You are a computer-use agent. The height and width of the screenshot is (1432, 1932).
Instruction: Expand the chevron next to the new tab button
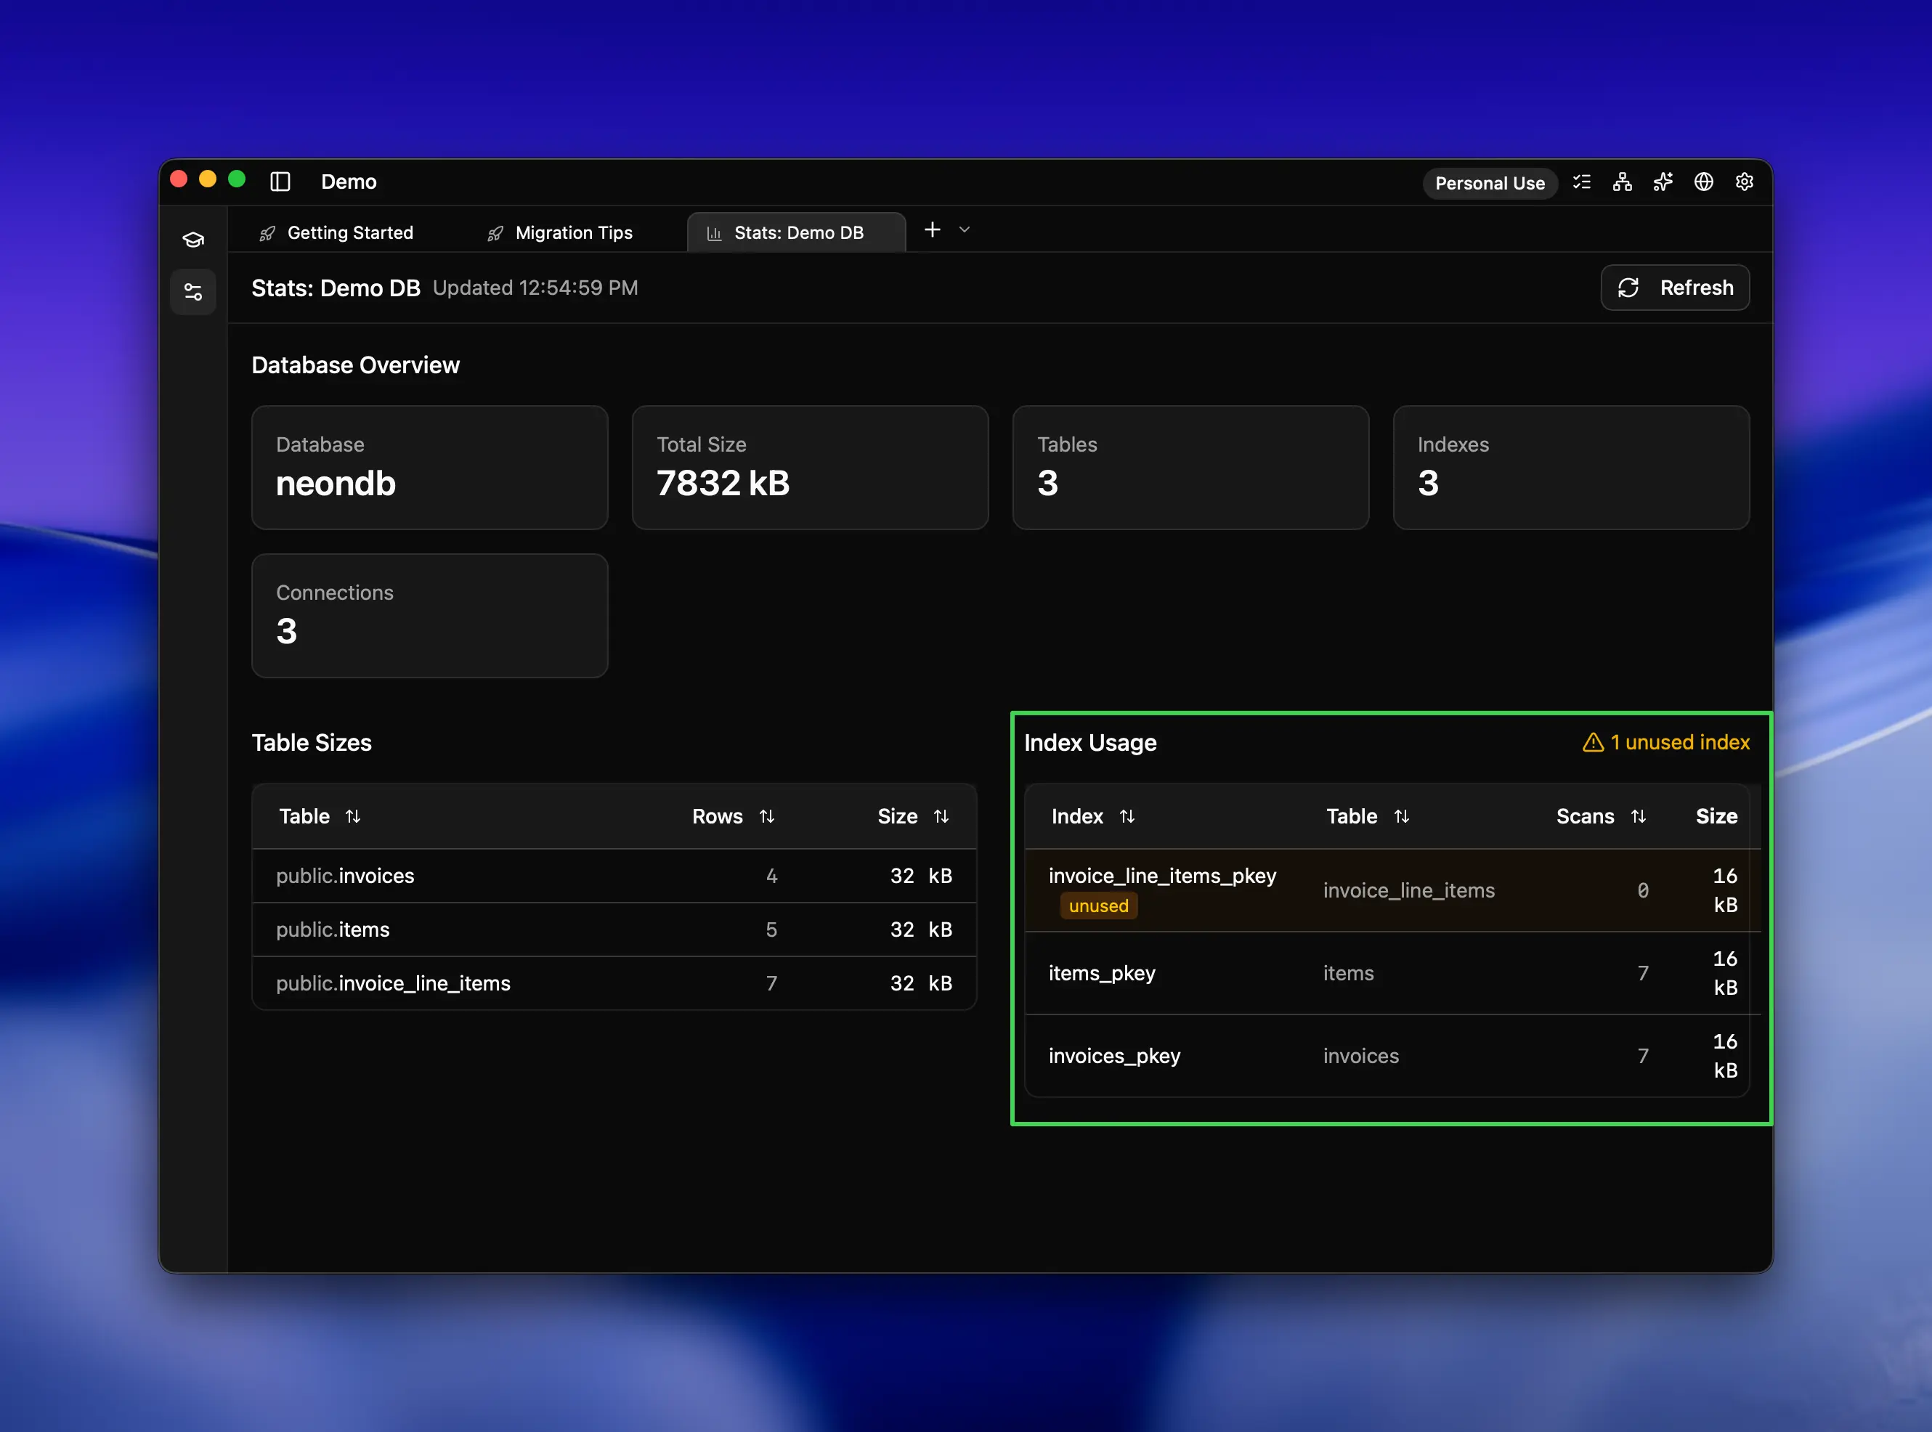pos(964,231)
